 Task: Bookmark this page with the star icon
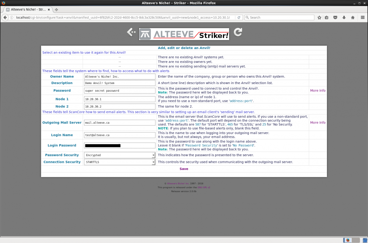pyautogui.click(x=319, y=17)
